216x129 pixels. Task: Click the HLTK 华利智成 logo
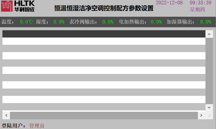pyautogui.click(x=18, y=6)
